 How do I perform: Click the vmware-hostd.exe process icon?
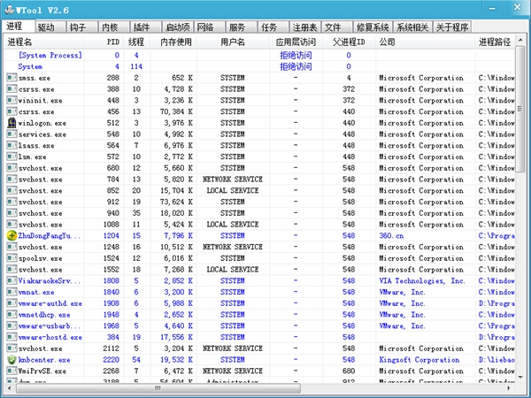[x=12, y=338]
